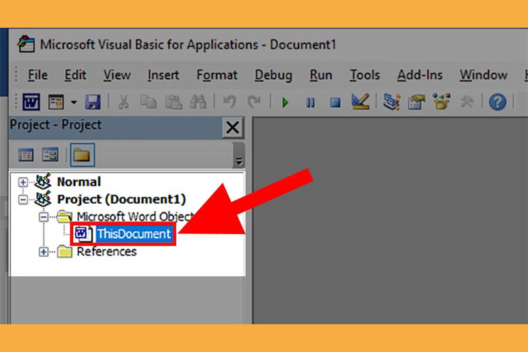Select the Normal project in the tree
The image size is (528, 352).
pos(79,182)
